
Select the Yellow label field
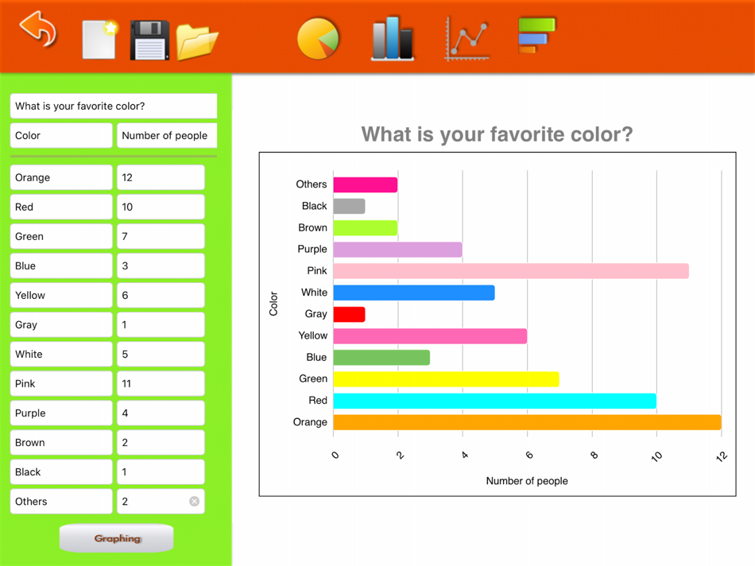coord(61,295)
